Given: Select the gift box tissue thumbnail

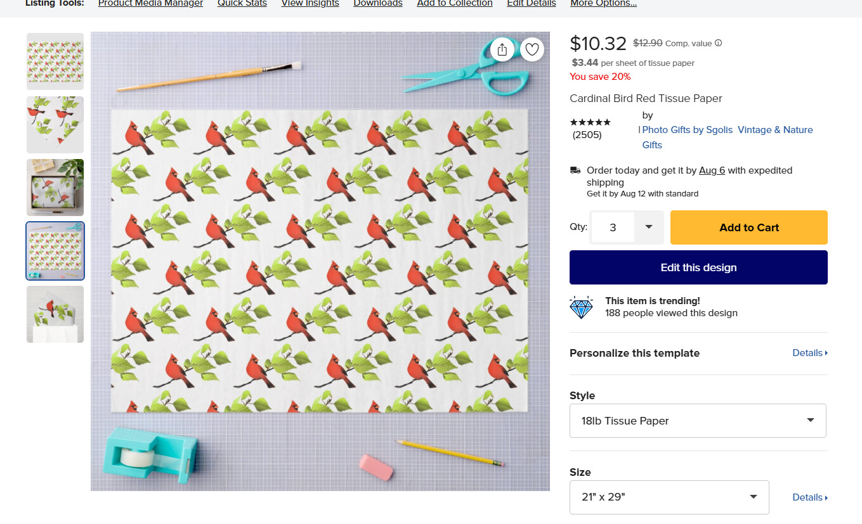Looking at the screenshot, I should 55,188.
